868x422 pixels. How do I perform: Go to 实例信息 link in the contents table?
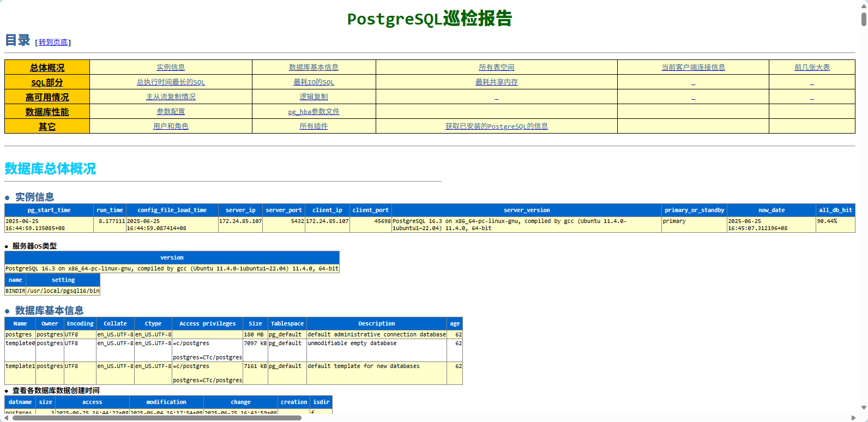[171, 67]
